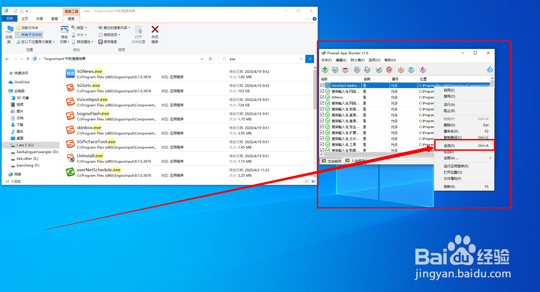
Task: Click the Up one level arrow
Action: (28, 59)
